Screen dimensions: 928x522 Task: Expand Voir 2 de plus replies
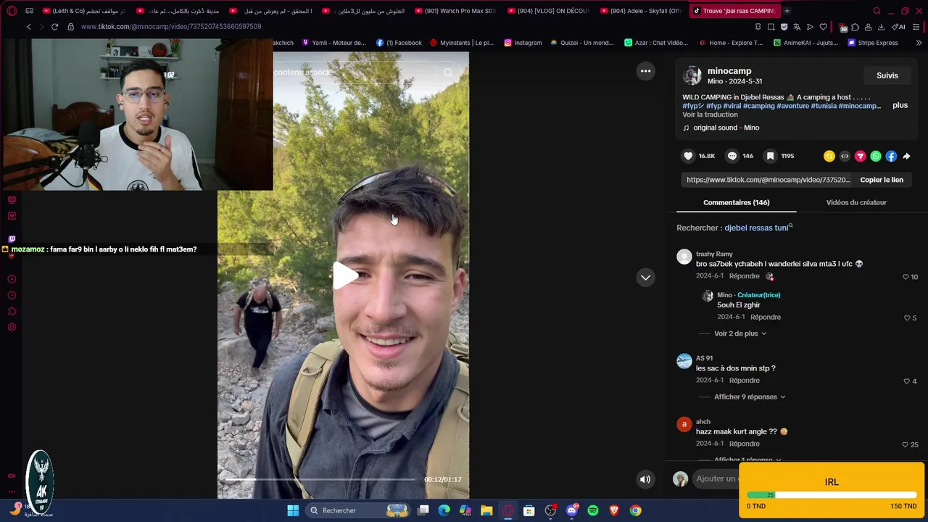pos(739,333)
